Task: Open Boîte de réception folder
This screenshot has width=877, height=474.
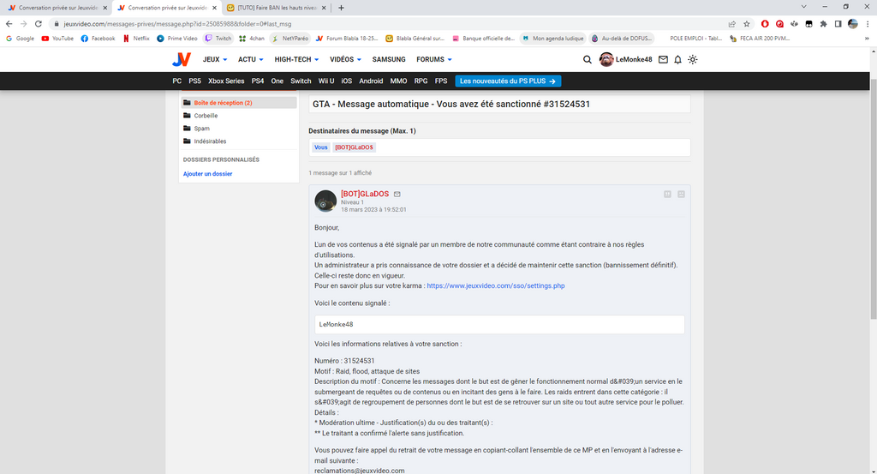Action: click(x=239, y=103)
